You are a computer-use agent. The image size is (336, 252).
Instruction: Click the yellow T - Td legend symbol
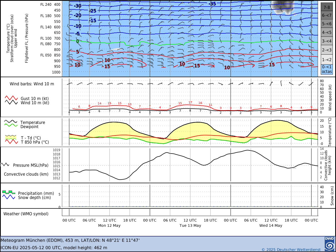tap(11, 137)
